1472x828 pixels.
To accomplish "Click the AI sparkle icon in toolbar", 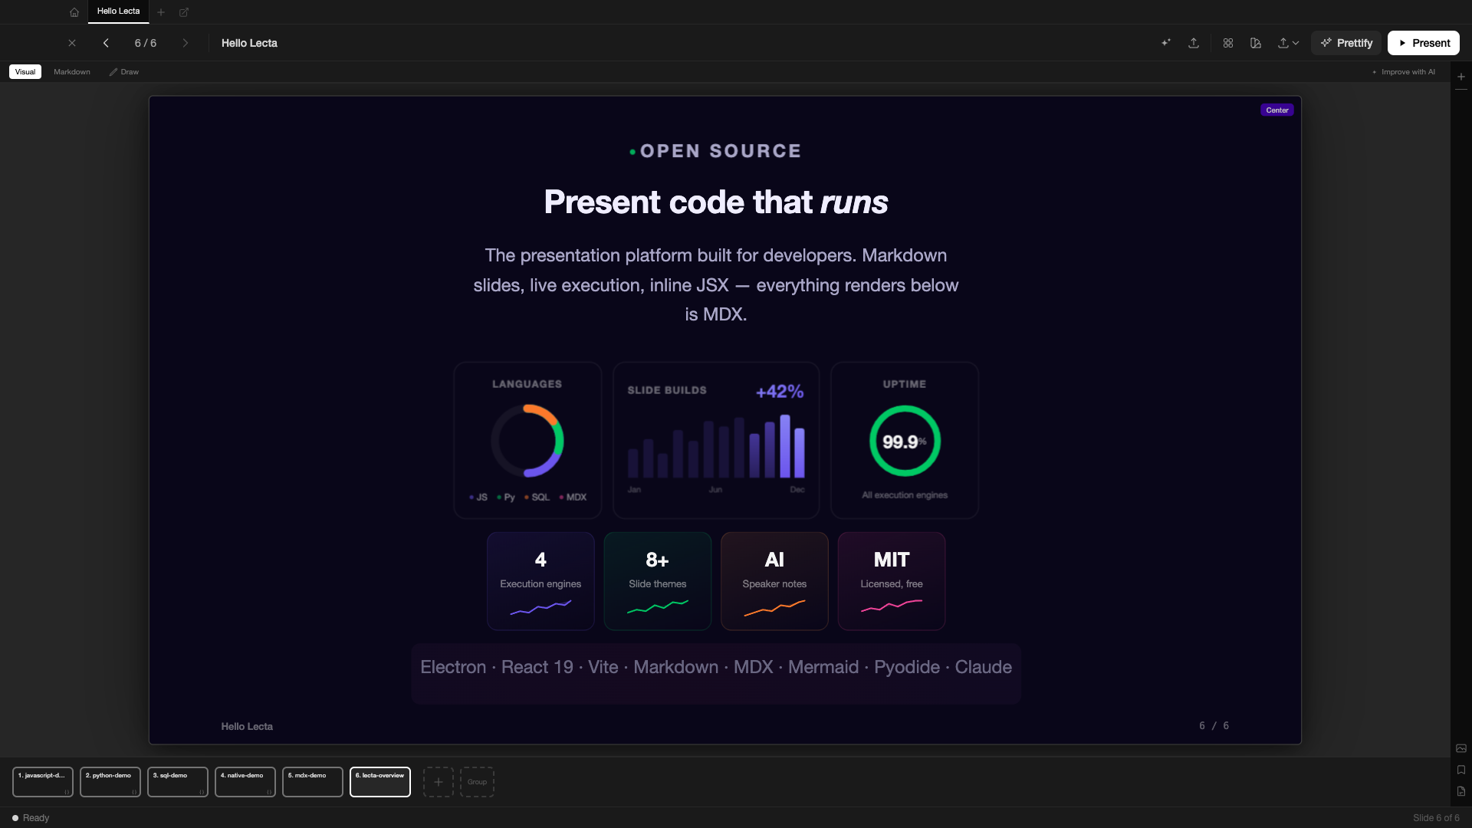I will 1166,43.
